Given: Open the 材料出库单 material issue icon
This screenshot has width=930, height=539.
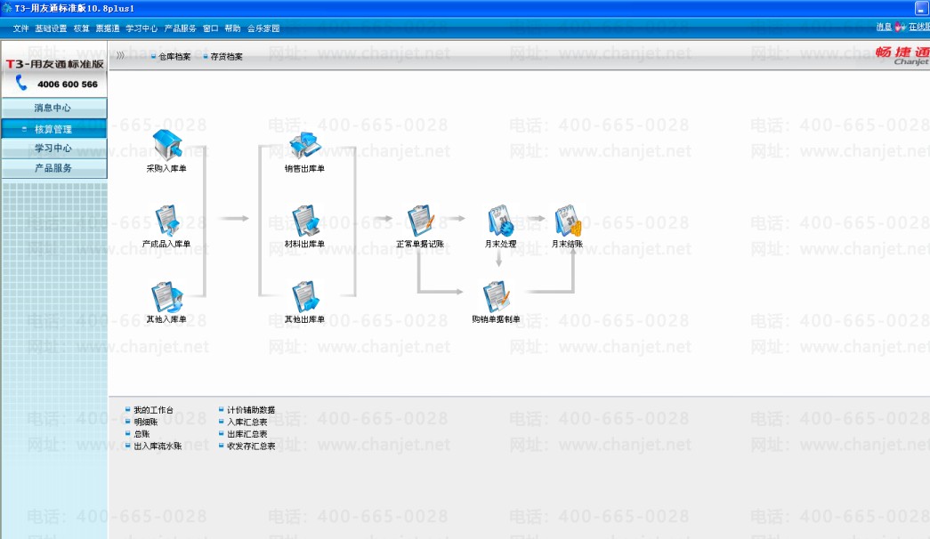Looking at the screenshot, I should [305, 221].
